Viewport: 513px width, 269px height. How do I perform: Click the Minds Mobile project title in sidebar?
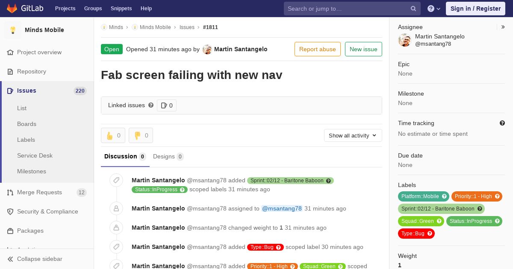click(44, 30)
